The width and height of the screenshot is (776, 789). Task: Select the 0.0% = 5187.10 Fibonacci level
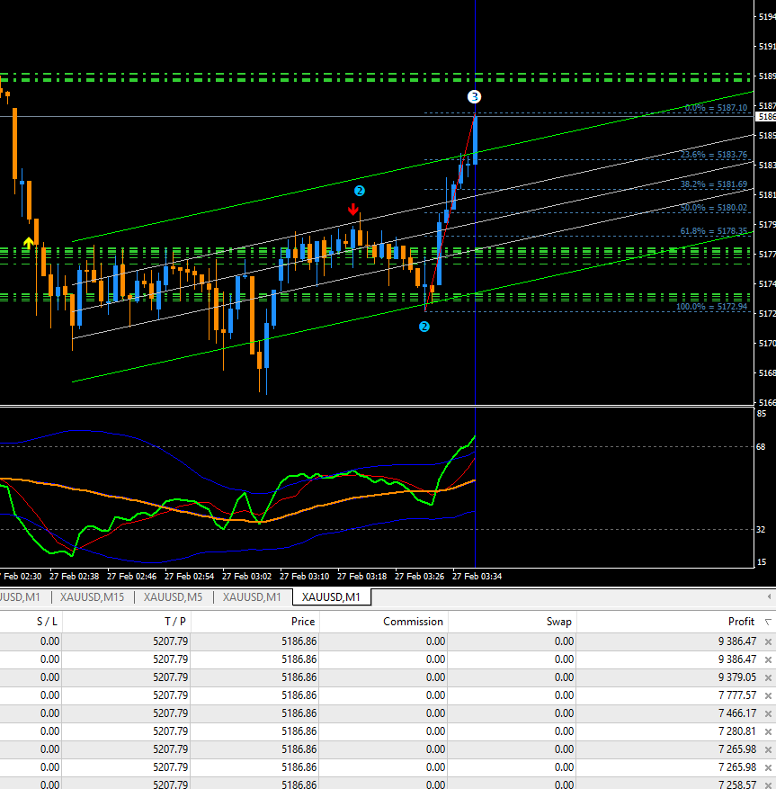pos(716,108)
